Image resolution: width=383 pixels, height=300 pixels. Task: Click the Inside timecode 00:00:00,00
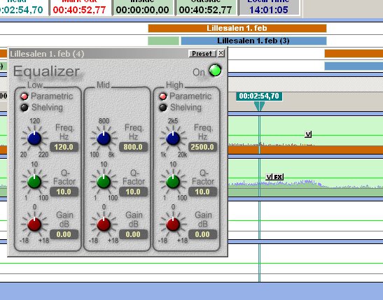click(x=142, y=10)
